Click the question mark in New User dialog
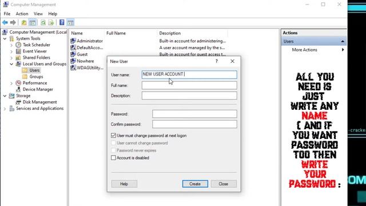 point(217,61)
